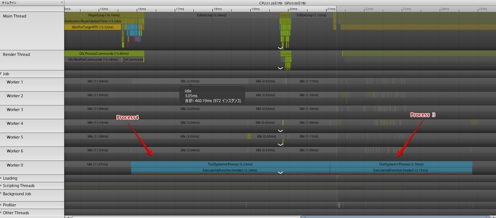Select the Gfx.WaitForCommands (15.18ms) sample
The height and width of the screenshot is (218, 496).
click(93, 60)
